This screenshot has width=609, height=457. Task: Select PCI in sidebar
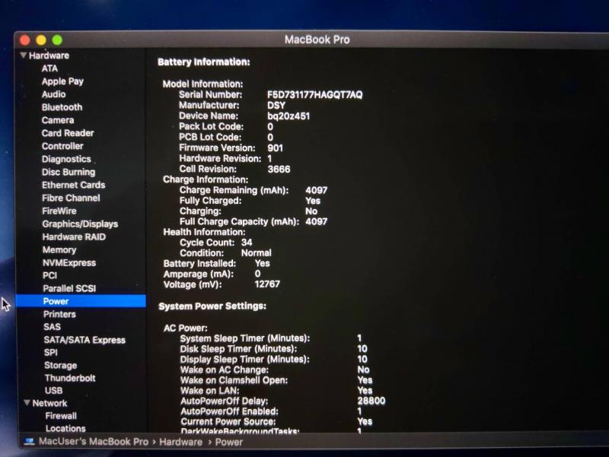49,275
